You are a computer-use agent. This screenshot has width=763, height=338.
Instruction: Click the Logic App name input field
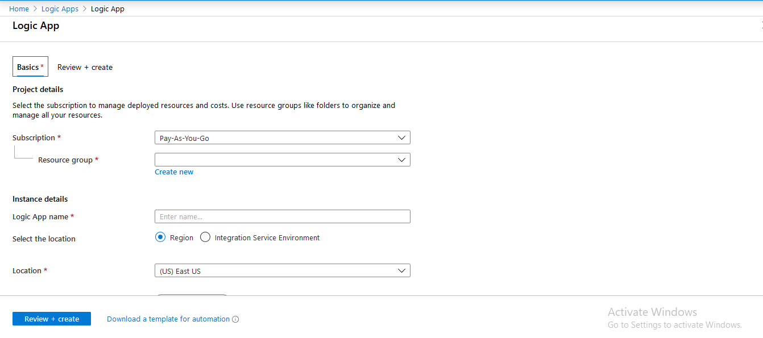(x=283, y=216)
